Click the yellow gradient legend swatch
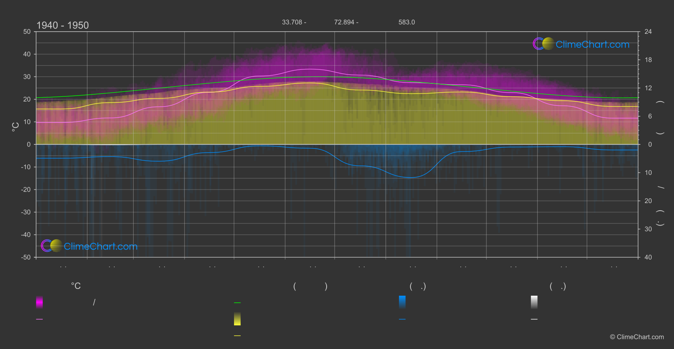The image size is (674, 349). point(237,319)
